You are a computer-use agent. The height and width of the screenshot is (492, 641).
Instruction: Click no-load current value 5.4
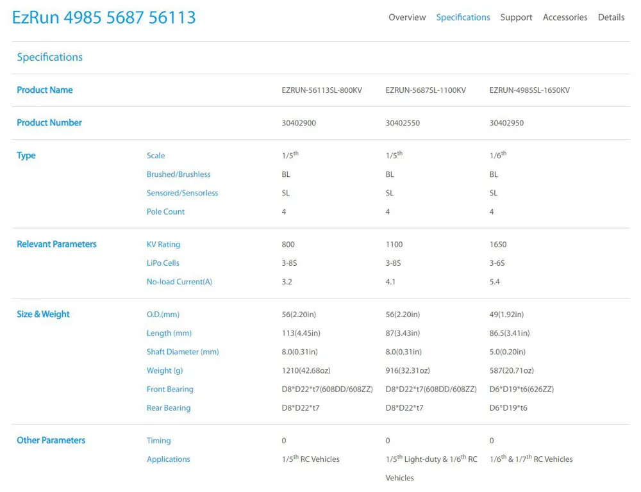pos(494,282)
